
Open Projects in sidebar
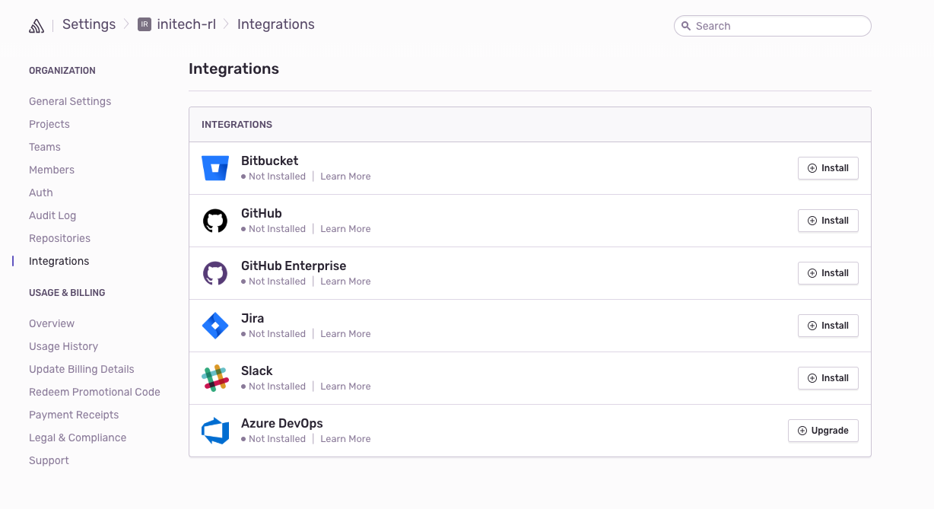click(49, 124)
